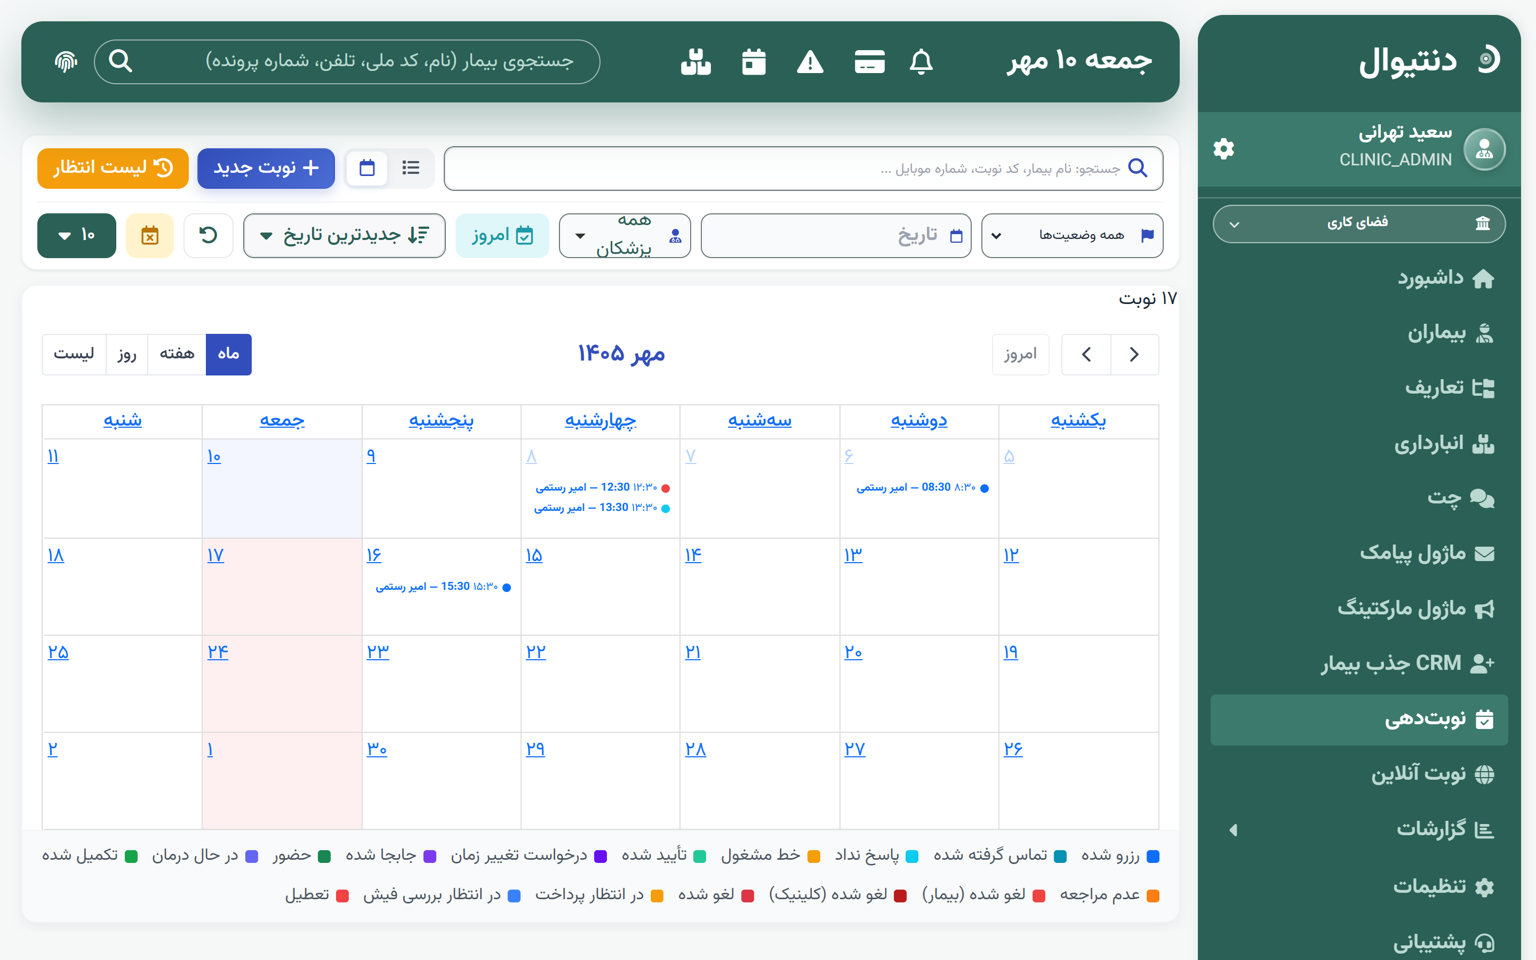Select the هفته calendar view tab
Image resolution: width=1536 pixels, height=960 pixels.
(177, 354)
